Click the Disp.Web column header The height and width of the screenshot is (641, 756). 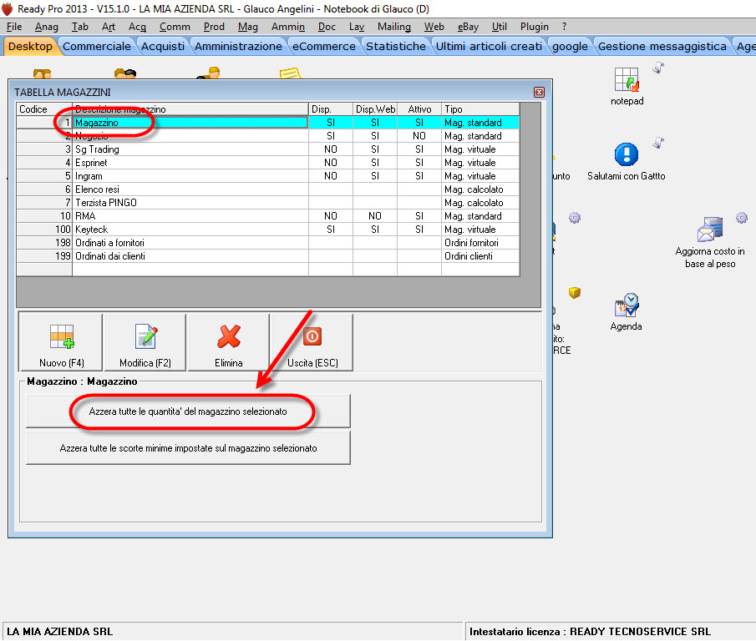point(375,109)
